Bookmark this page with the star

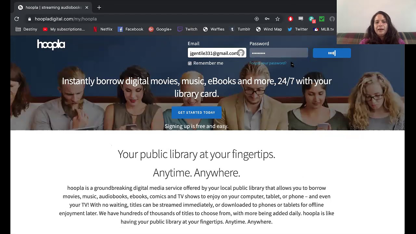click(x=278, y=19)
